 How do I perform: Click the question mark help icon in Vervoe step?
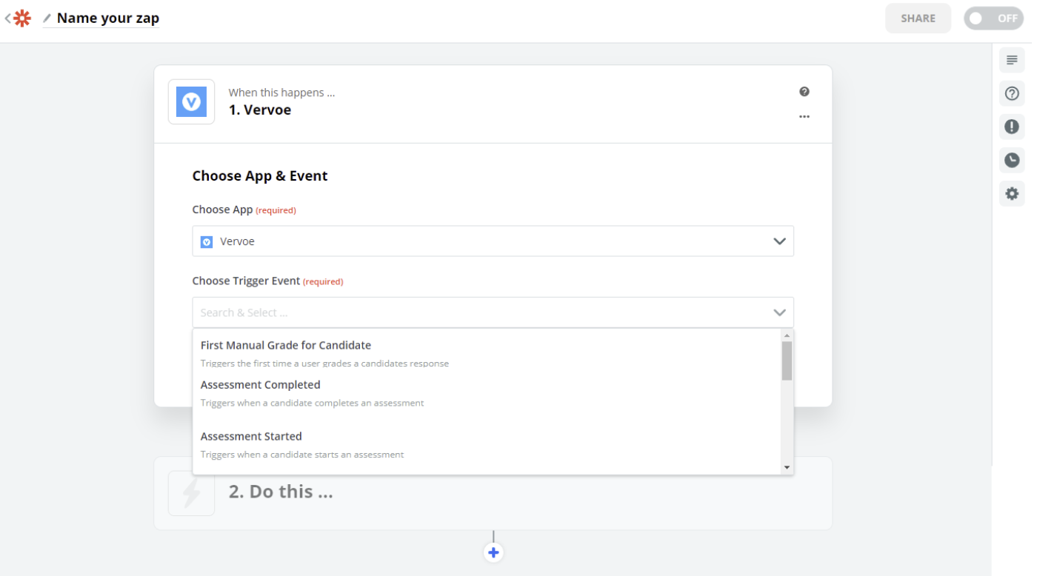804,92
